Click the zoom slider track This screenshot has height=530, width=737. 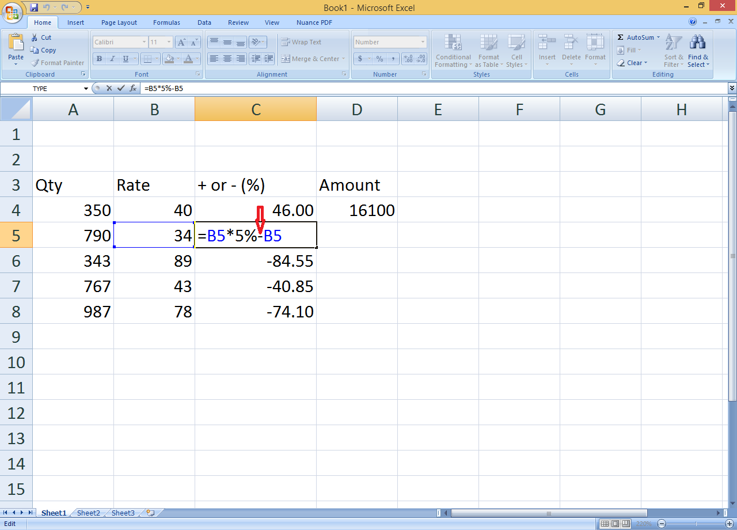[694, 524]
